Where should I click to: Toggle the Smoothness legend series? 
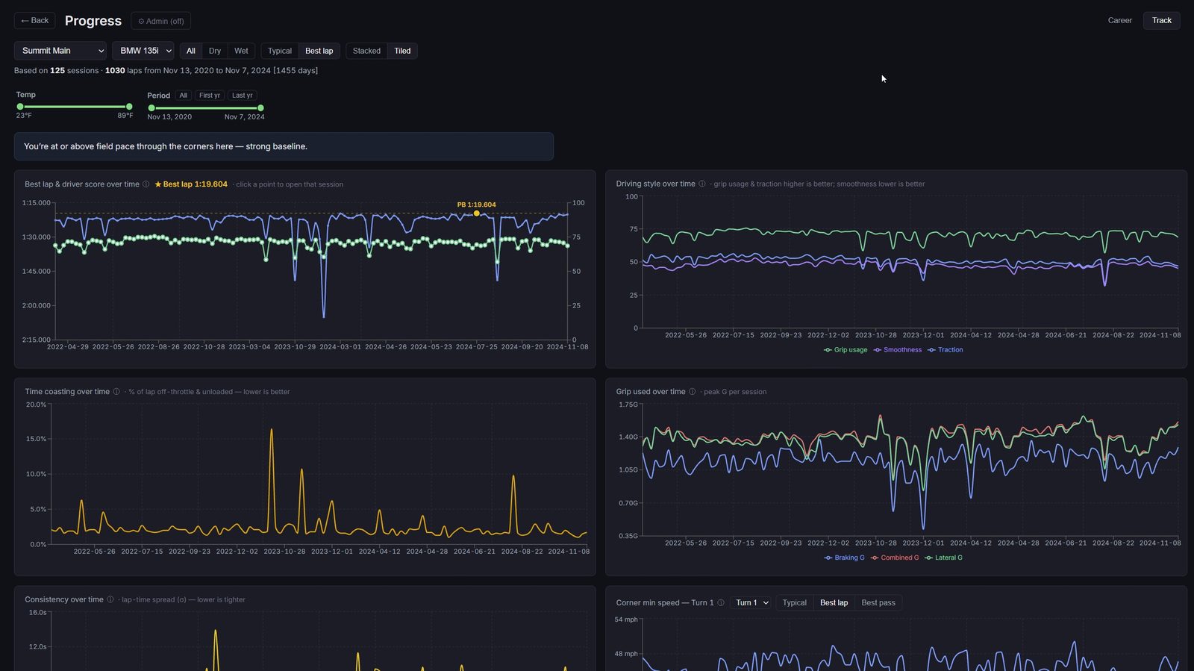[x=898, y=350]
